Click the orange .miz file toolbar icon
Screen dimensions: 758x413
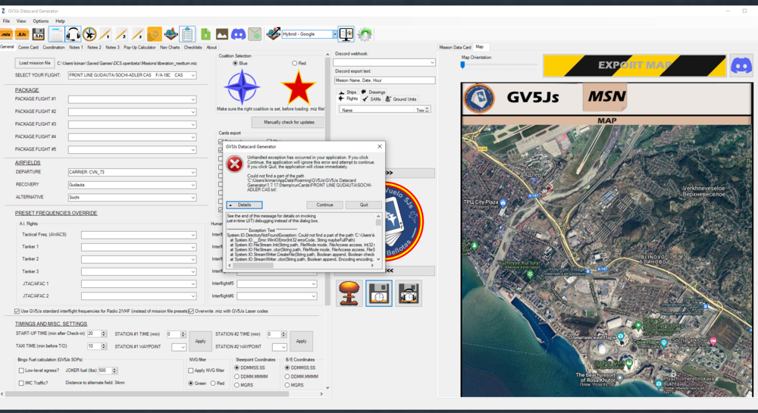[x=6, y=34]
